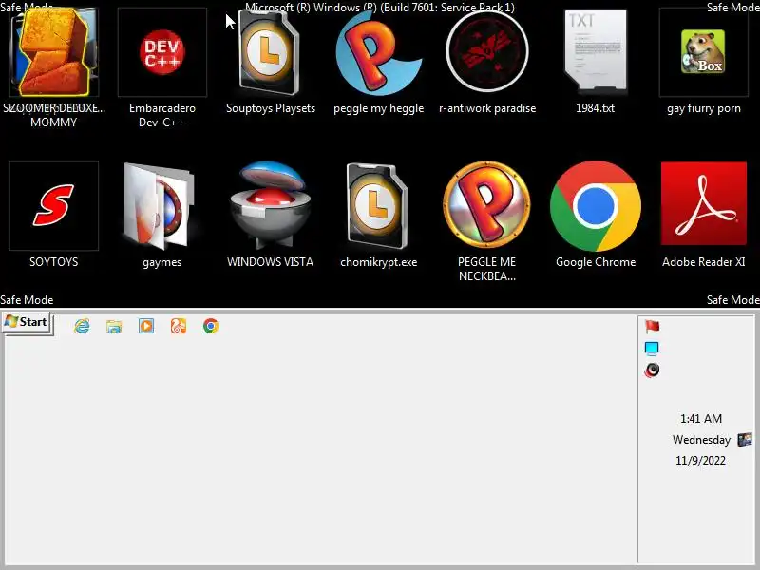The height and width of the screenshot is (570, 760).
Task: Click the network monitor tray icon
Action: [652, 349]
